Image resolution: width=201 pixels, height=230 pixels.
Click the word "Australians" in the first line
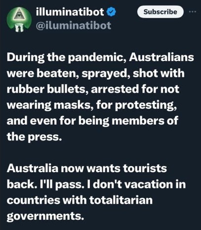161,57
